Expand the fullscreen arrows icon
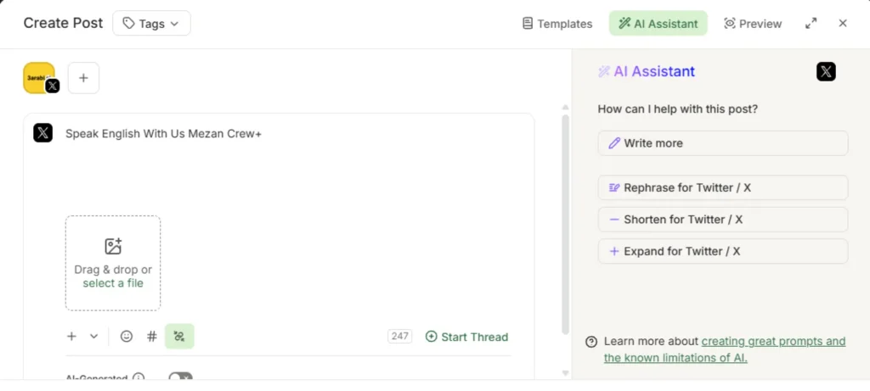The width and height of the screenshot is (870, 391). click(x=811, y=23)
